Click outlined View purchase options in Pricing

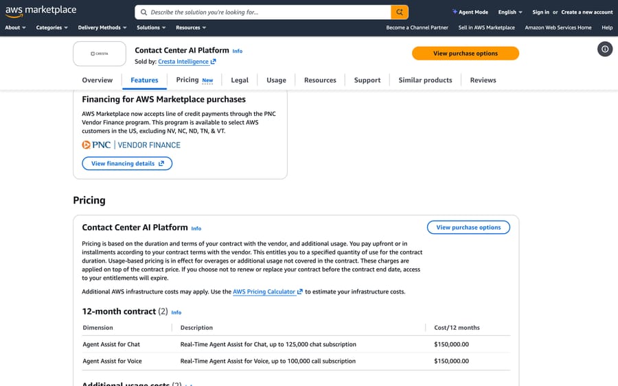(x=468, y=228)
